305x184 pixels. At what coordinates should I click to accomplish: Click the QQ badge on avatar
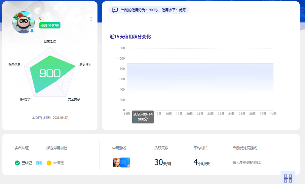pyautogui.click(x=32, y=31)
